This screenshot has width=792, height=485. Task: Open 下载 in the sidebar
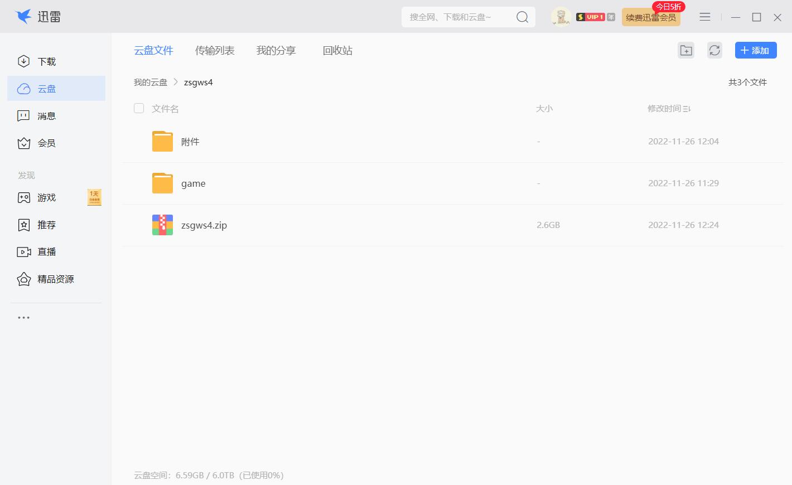tap(47, 61)
